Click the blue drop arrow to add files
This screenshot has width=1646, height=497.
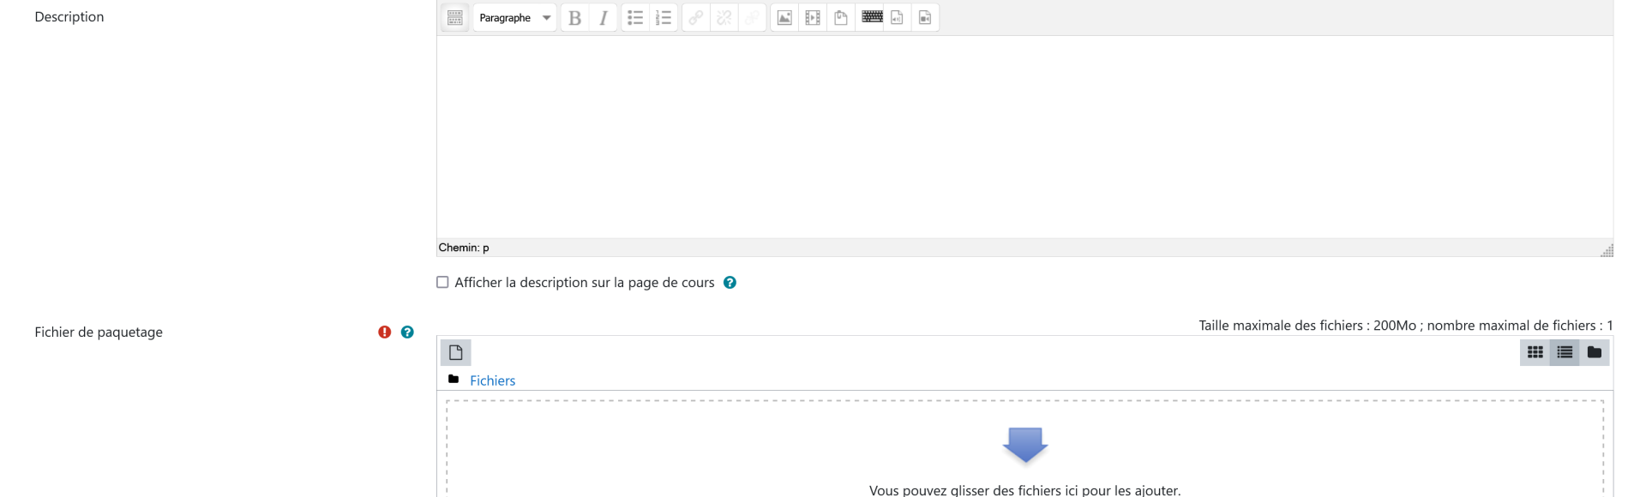(x=1024, y=445)
